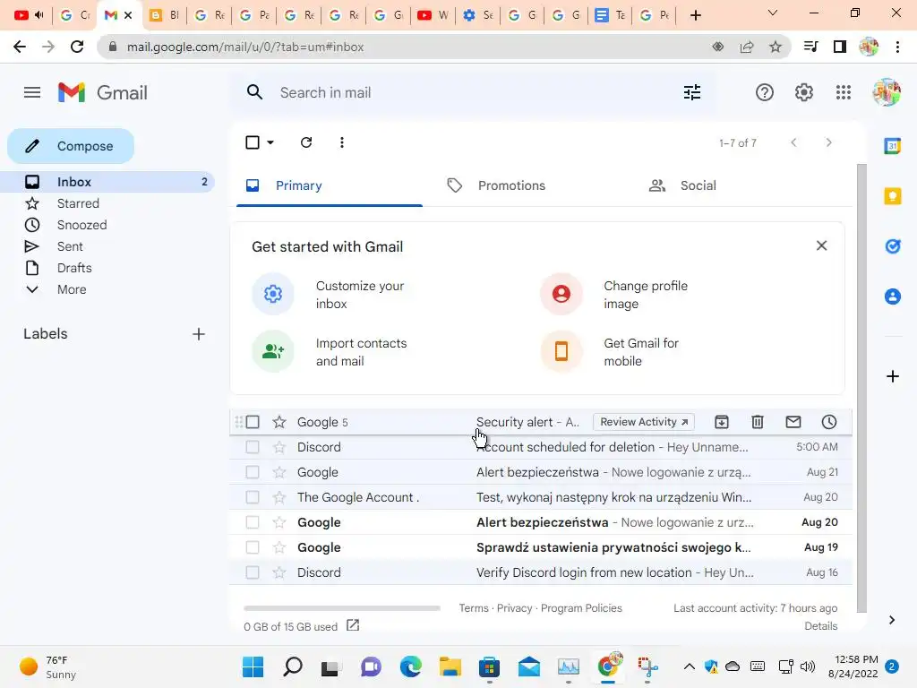Image resolution: width=917 pixels, height=688 pixels.
Task: Switch to the Primary tab
Action: click(330, 185)
